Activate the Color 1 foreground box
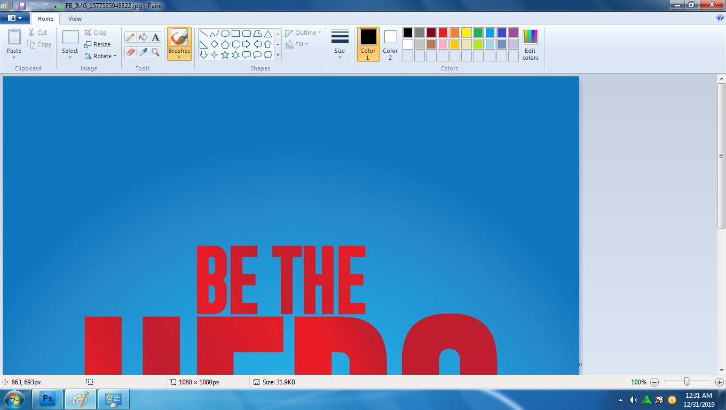Viewport: 726px width, 410px height. 368,44
